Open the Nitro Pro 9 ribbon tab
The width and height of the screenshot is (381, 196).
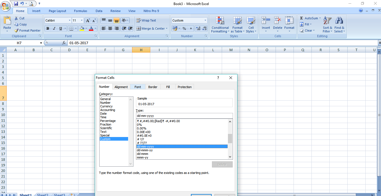(x=151, y=11)
